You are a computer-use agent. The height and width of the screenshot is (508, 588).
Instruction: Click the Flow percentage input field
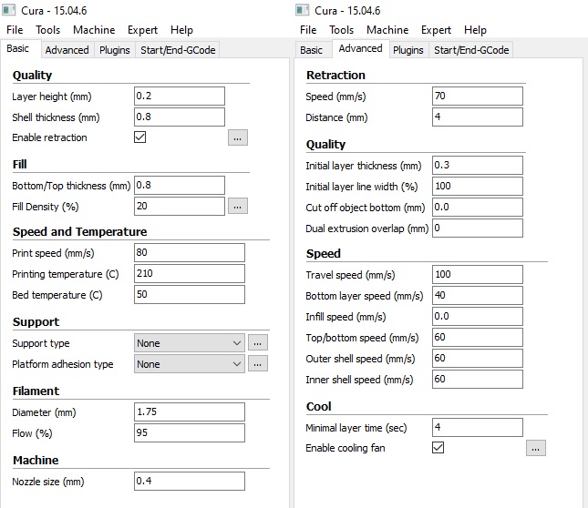click(190, 433)
